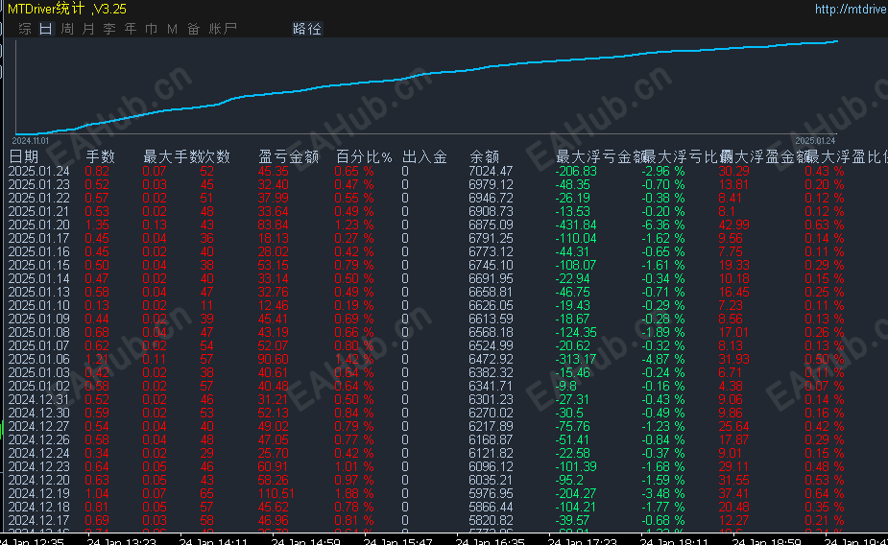
Task: Open the http://mtdrive website link
Action: 852,9
